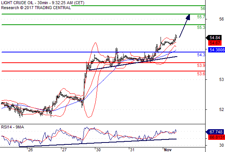Click the blue 54.3 pivot level label
The height and width of the screenshot is (152, 225).
[201, 55]
